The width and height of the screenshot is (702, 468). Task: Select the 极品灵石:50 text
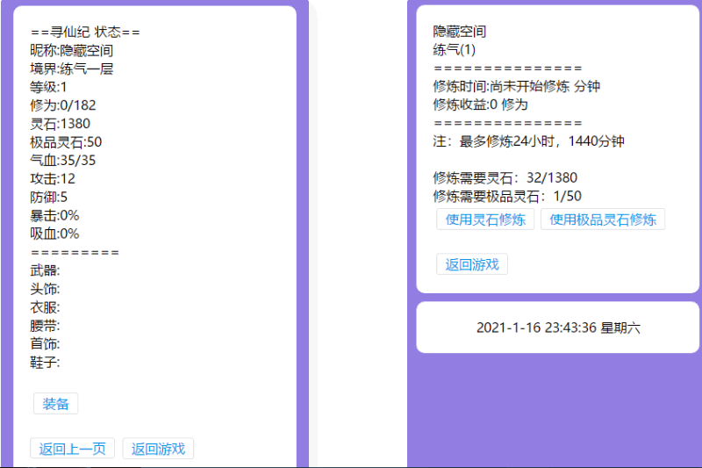click(66, 142)
